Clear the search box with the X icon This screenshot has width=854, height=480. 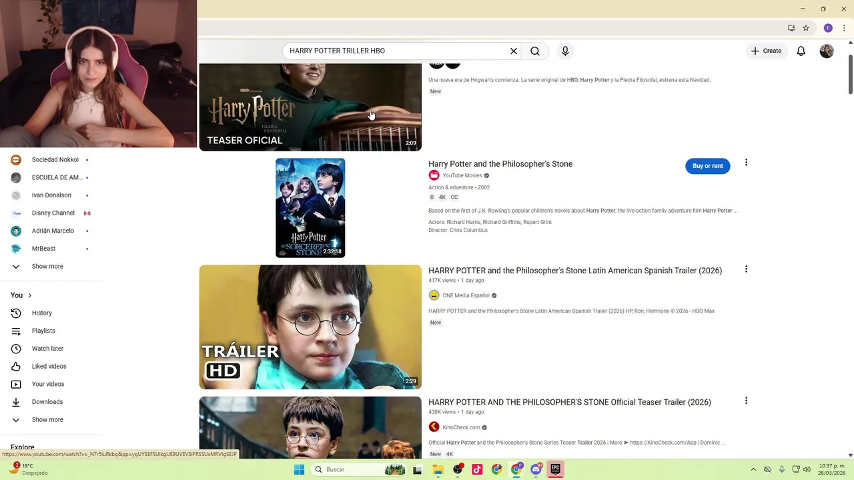(x=514, y=51)
